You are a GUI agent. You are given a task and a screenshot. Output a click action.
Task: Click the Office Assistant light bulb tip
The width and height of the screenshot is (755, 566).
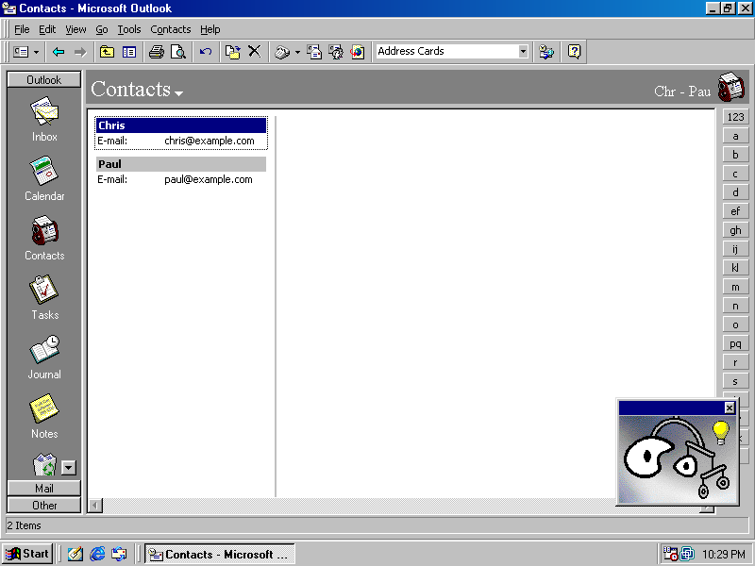720,431
